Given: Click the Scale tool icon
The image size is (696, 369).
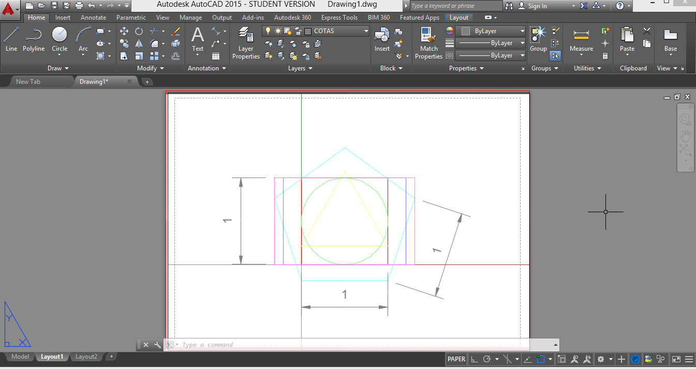Looking at the screenshot, I should point(139,56).
